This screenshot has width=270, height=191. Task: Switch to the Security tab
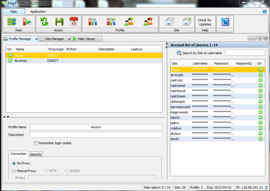point(36,154)
